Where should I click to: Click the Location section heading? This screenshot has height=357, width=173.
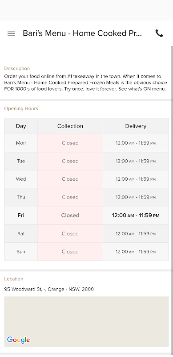point(14,279)
